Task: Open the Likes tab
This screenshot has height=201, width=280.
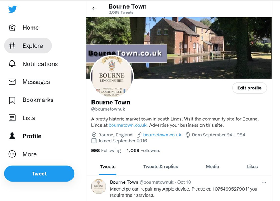Action: [x=252, y=167]
